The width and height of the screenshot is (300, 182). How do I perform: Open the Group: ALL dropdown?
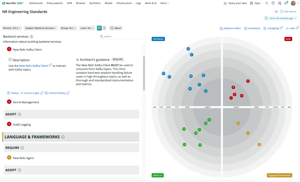point(68,28)
